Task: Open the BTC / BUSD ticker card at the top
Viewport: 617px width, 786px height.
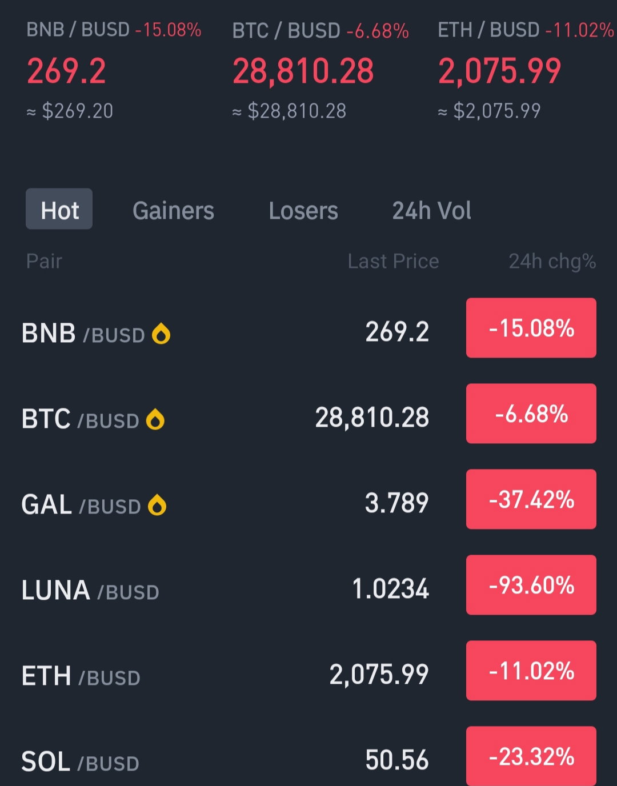Action: pyautogui.click(x=320, y=70)
